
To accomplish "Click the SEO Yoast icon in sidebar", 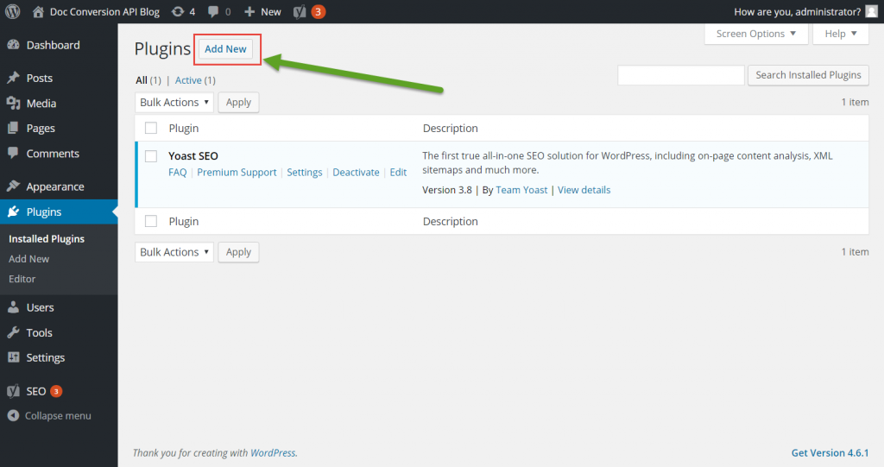I will [14, 391].
